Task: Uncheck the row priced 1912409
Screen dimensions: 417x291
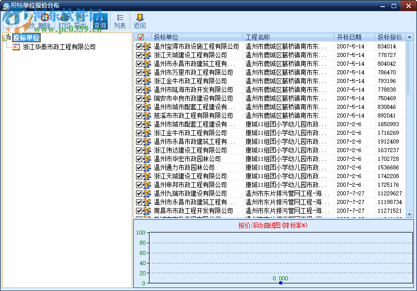Action: coord(139,141)
